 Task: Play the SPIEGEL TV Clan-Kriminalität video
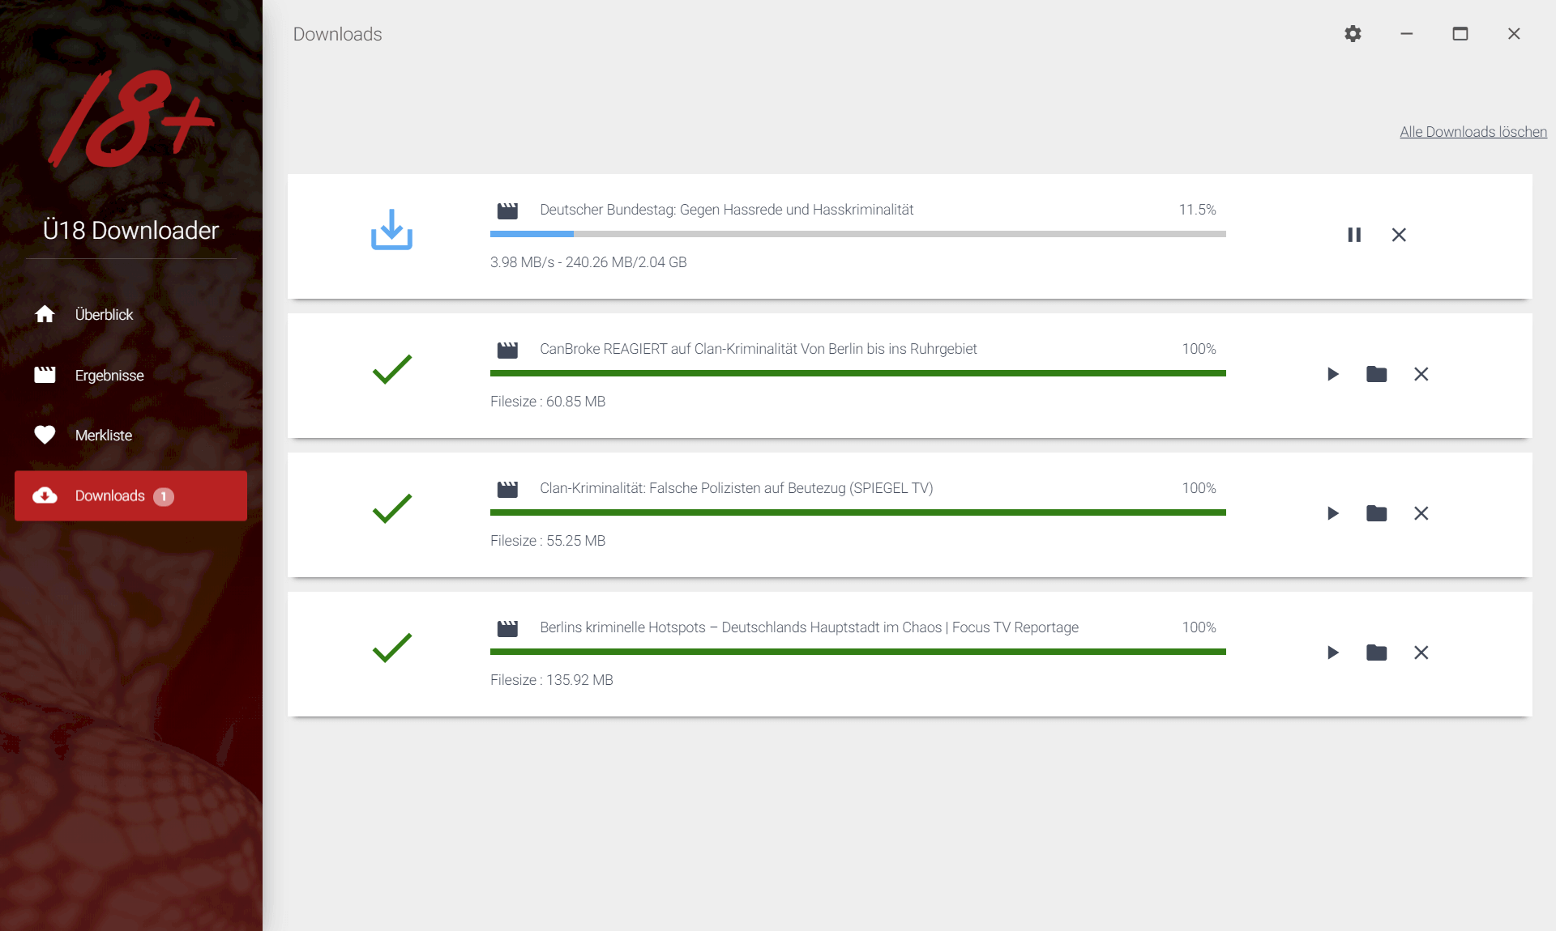point(1332,513)
